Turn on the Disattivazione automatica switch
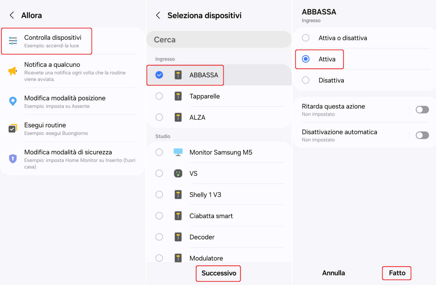Screen dimensions: 436x285 pos(422,135)
